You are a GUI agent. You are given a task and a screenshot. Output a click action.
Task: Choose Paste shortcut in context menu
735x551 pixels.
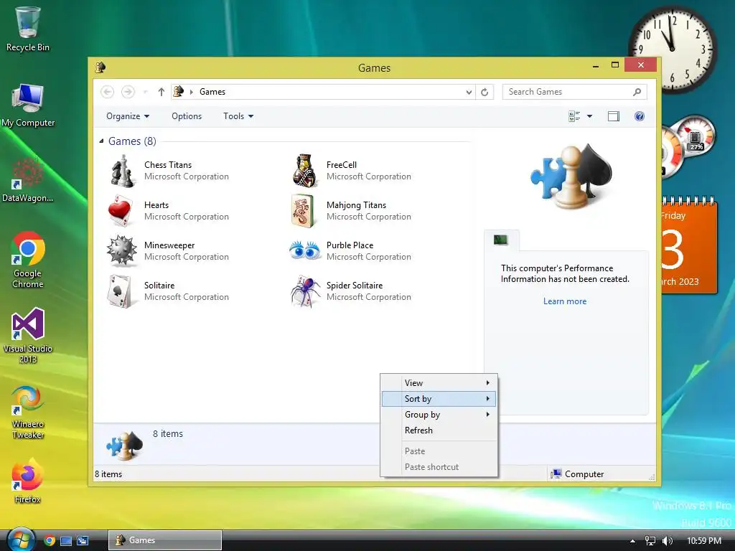439,467
